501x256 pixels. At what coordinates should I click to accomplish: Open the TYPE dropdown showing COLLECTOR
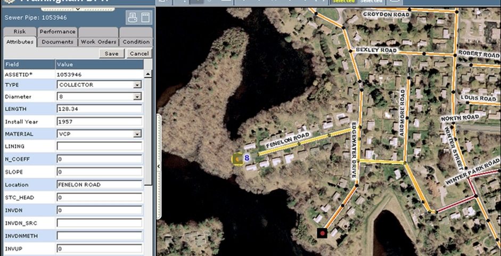(100, 85)
